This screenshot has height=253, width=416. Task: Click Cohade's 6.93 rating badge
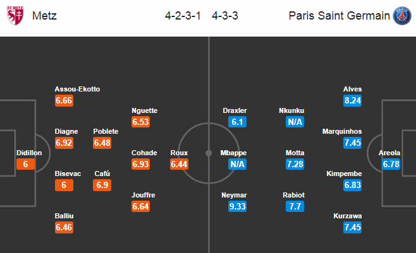140,164
